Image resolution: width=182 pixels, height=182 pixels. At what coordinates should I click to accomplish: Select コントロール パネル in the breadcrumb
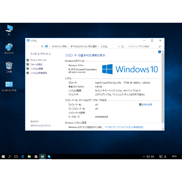[59, 47]
